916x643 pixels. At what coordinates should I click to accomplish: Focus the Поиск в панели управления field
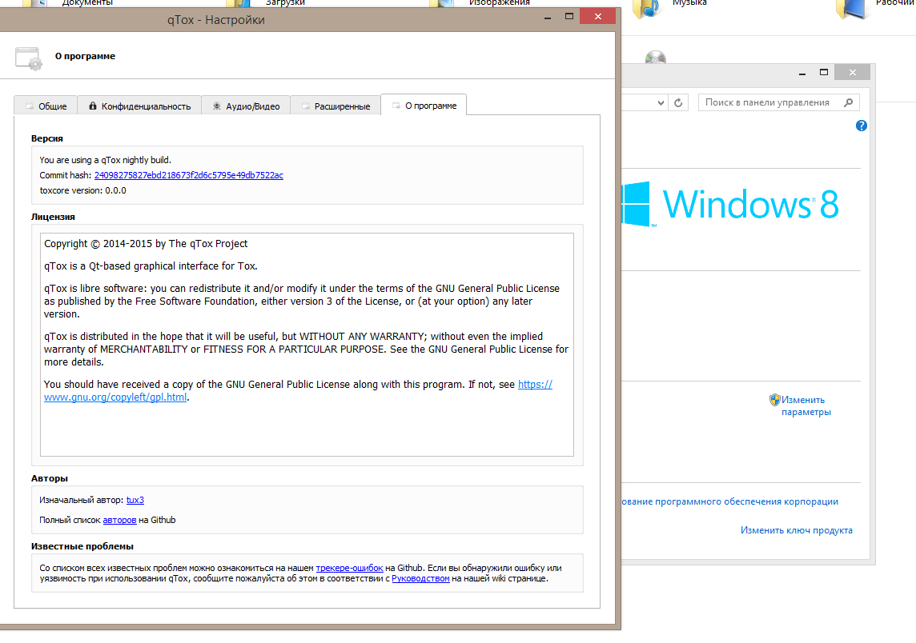coord(778,102)
